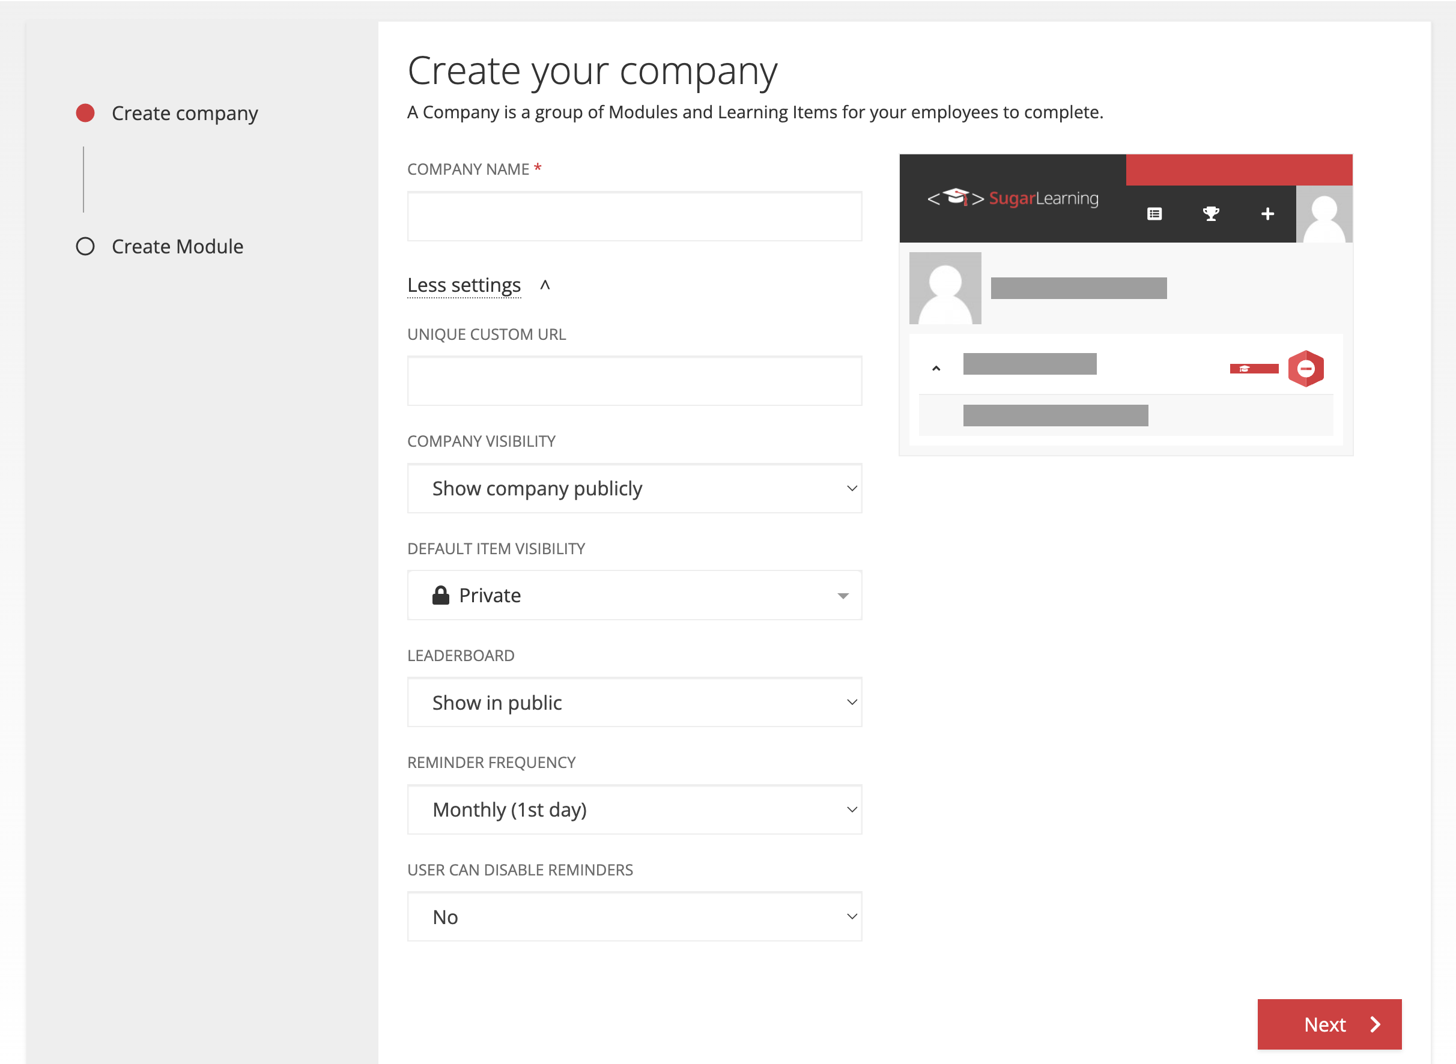Focus the Unique Custom URL field
Image resolution: width=1456 pixels, height=1064 pixels.
coord(634,381)
